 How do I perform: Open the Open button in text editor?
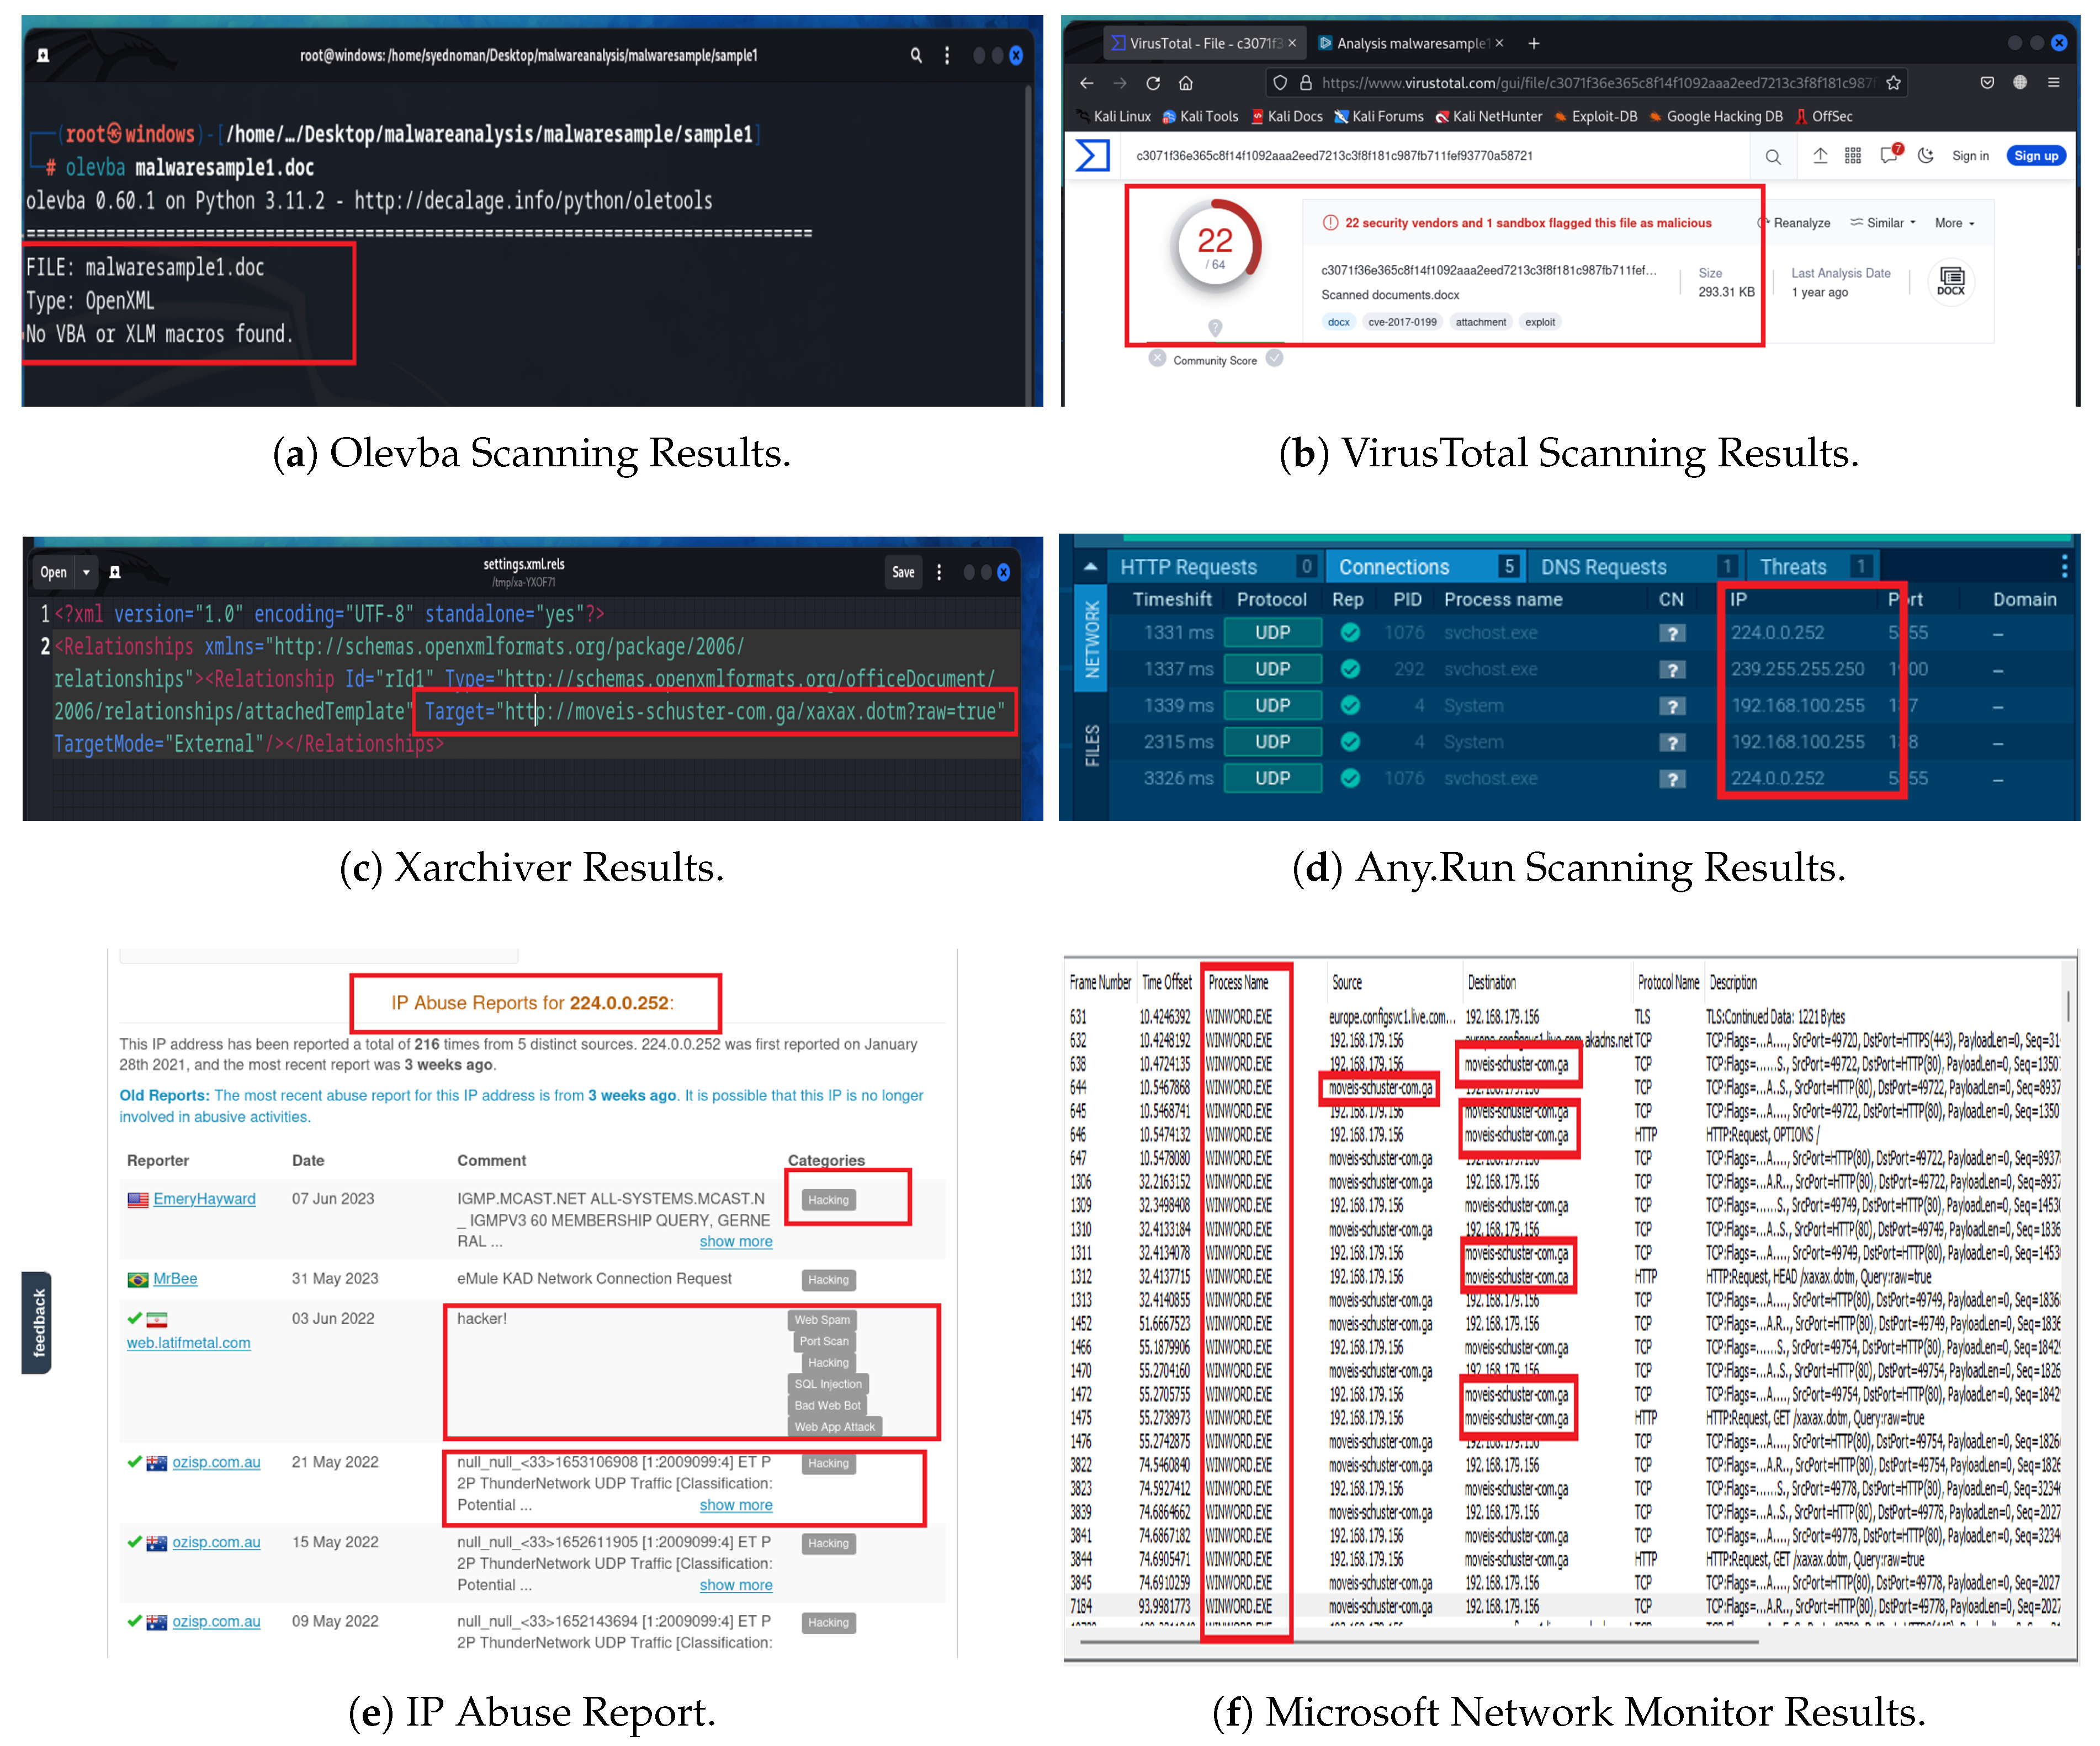[54, 573]
